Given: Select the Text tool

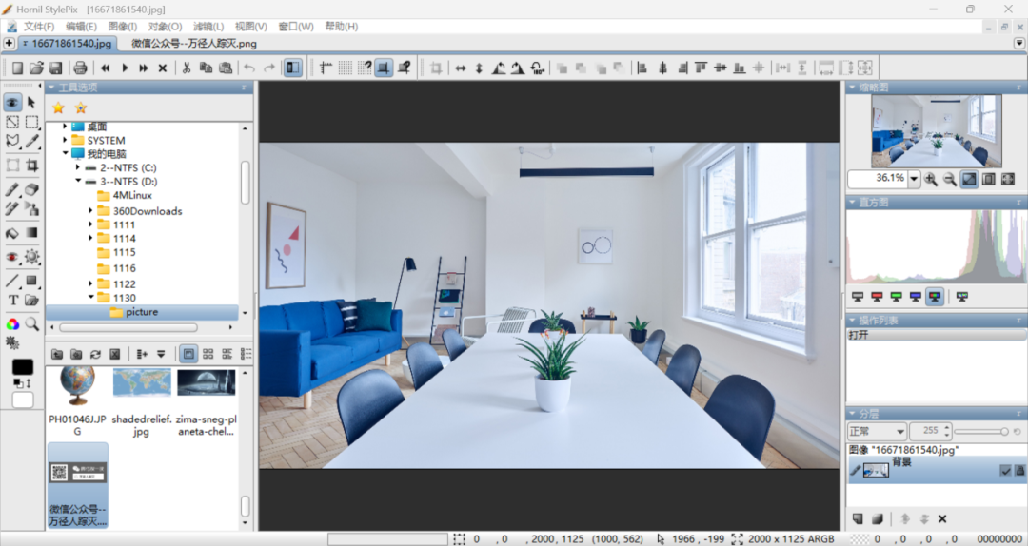Looking at the screenshot, I should click(12, 301).
